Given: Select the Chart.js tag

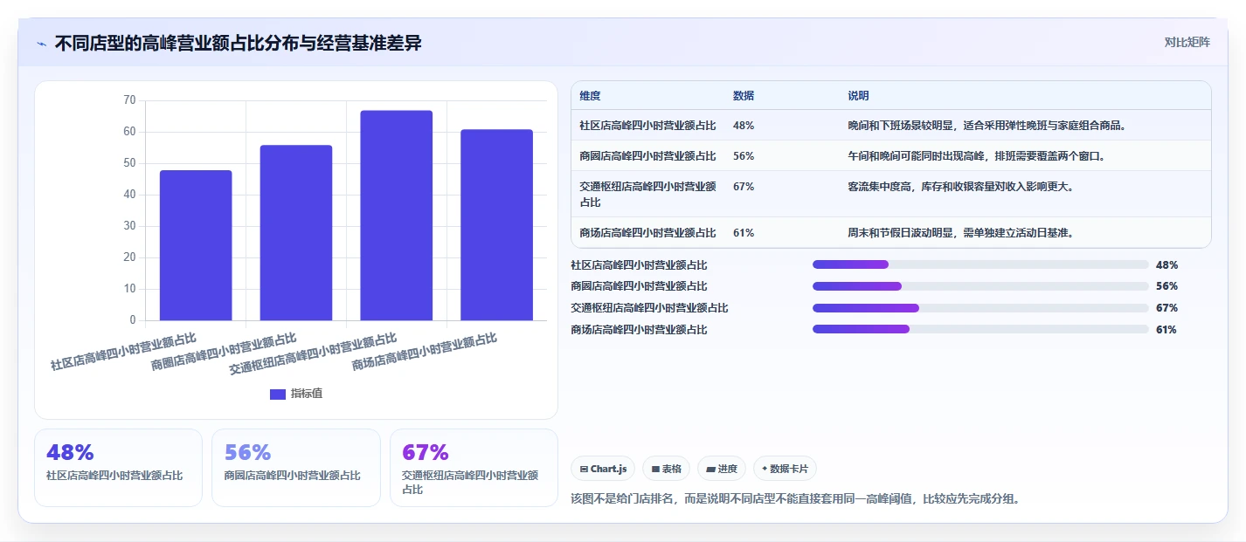Looking at the screenshot, I should click(604, 469).
